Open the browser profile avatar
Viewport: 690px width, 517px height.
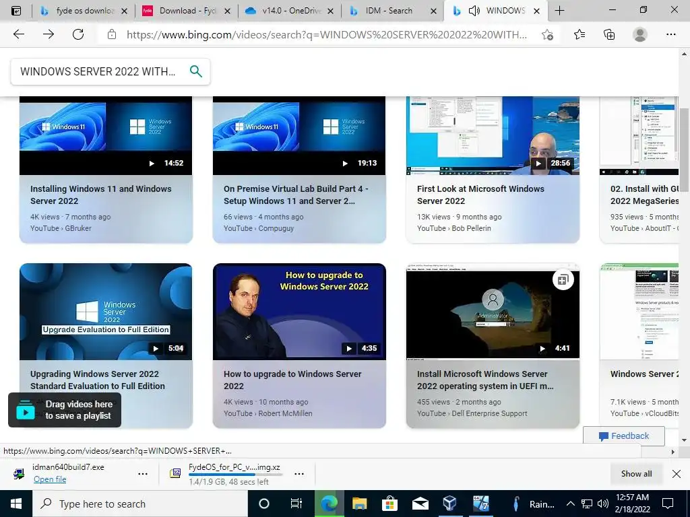(x=640, y=34)
